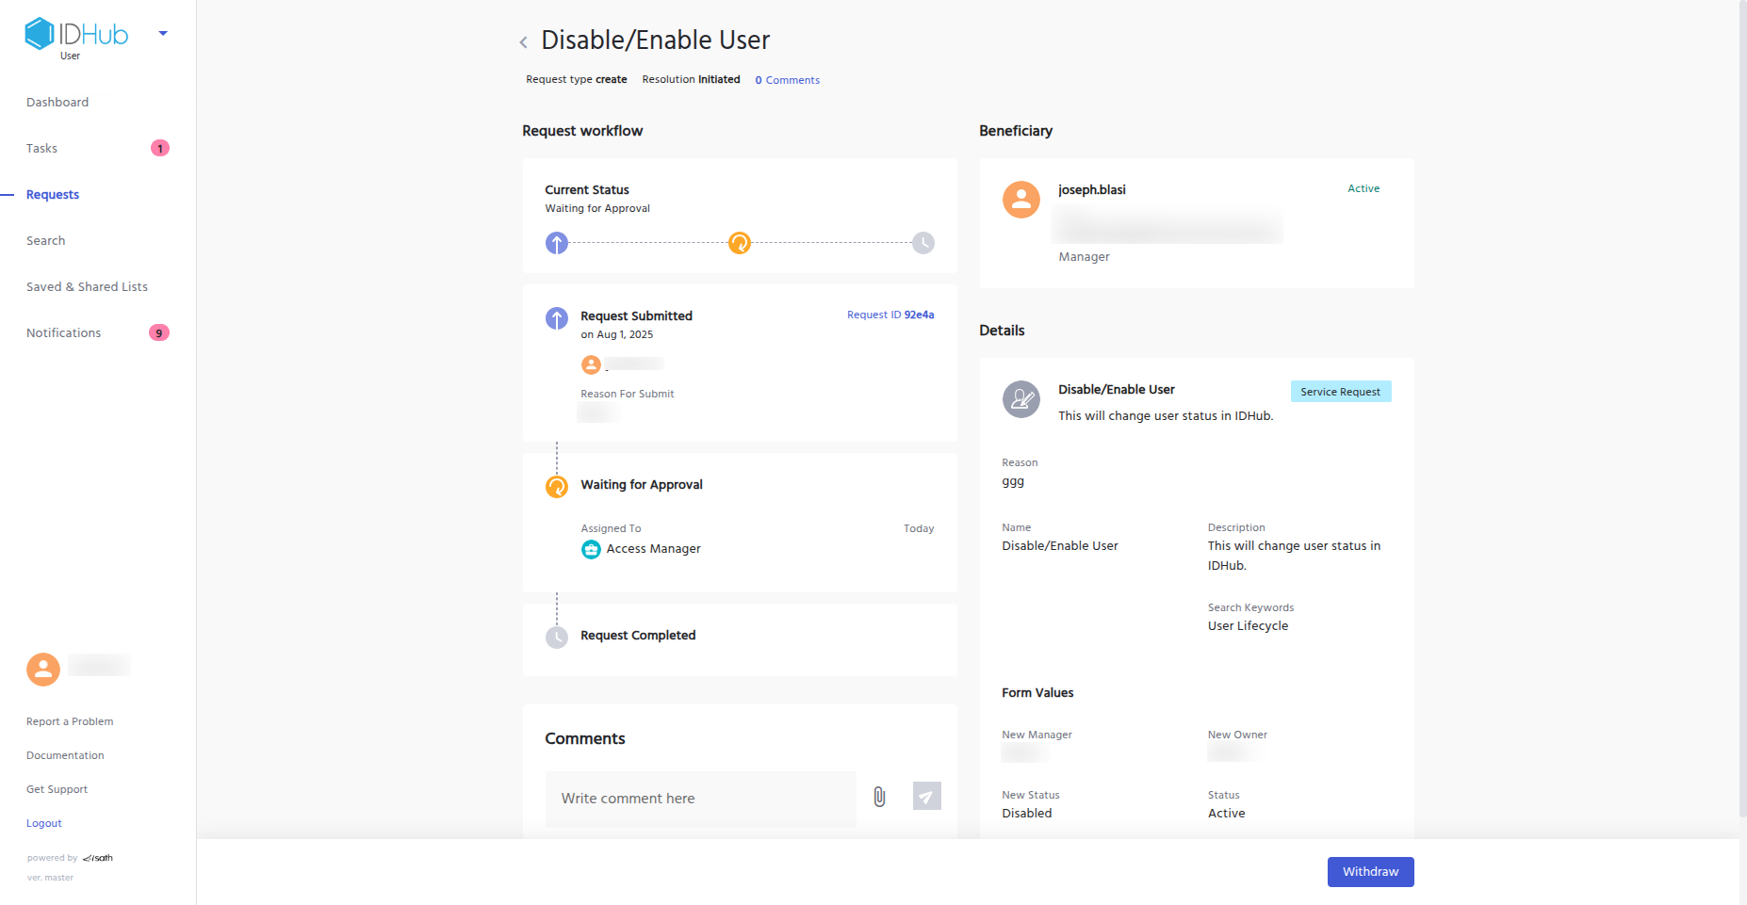
Task: Click the Write comment here field
Action: pyautogui.click(x=700, y=799)
